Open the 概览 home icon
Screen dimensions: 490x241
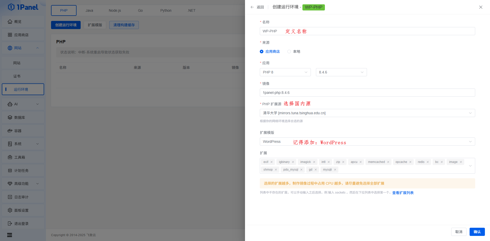click(10, 22)
